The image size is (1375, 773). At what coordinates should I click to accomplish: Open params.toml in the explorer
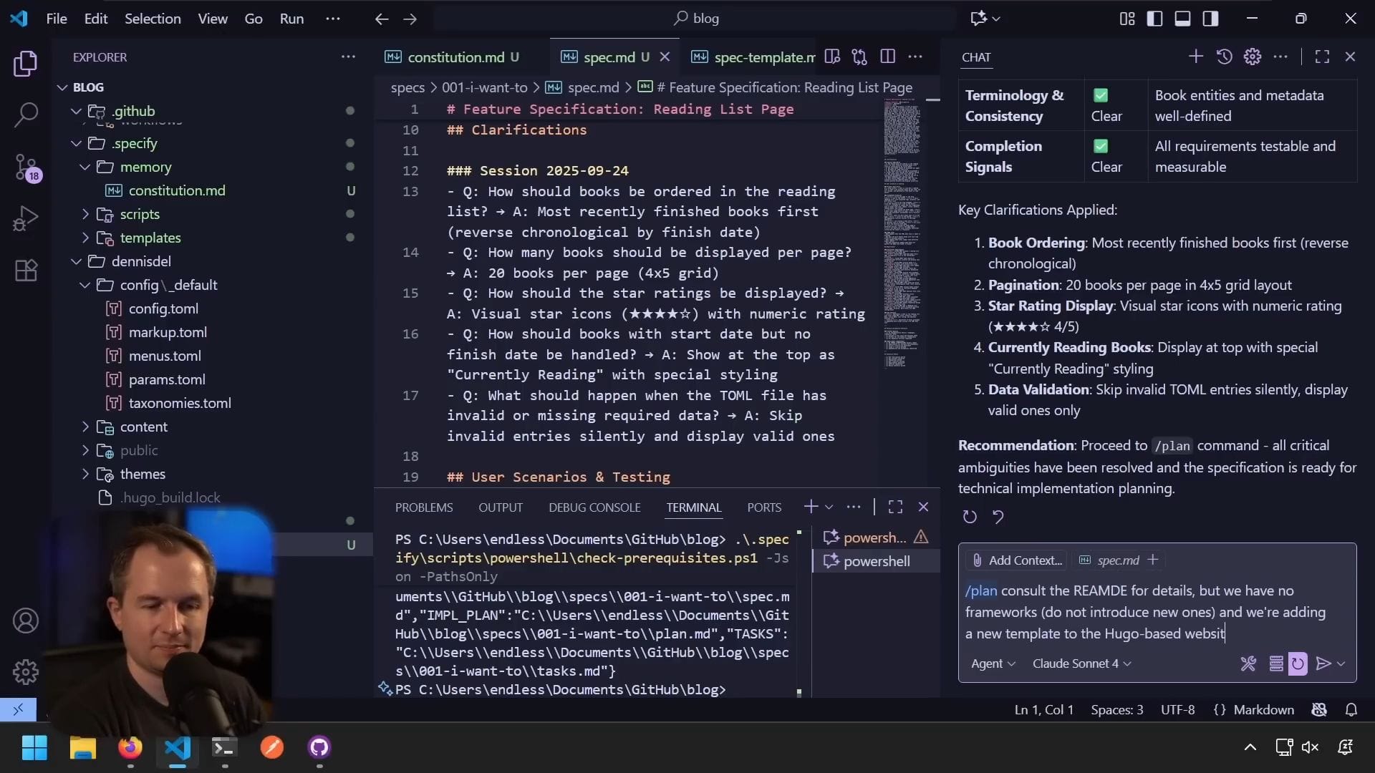[x=167, y=379]
